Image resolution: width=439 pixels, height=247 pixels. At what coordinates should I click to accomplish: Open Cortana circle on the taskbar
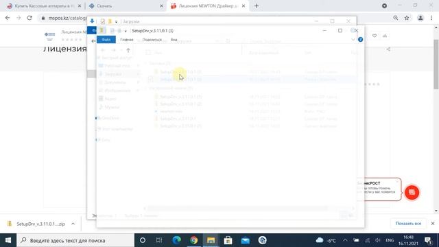143,240
